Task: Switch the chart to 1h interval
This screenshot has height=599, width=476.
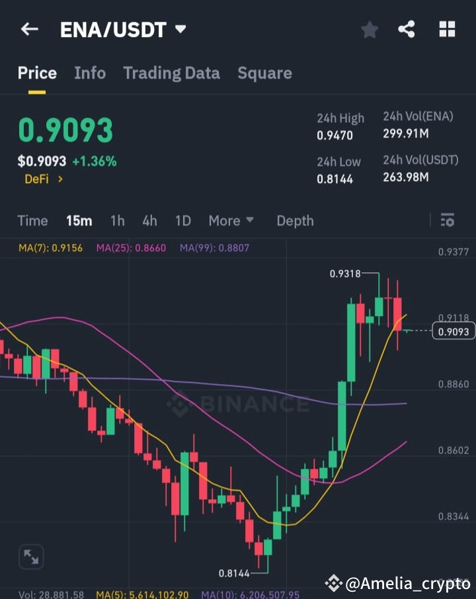Action: [117, 220]
